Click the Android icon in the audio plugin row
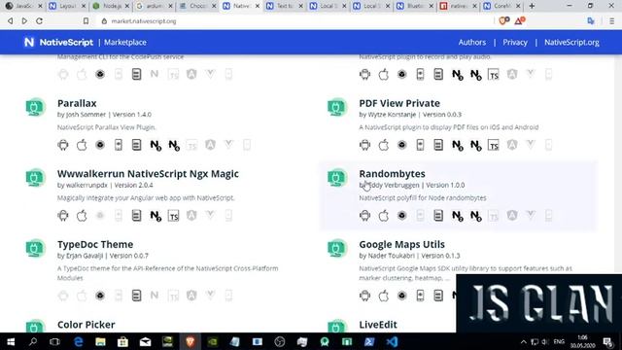622x350 pixels. tap(365, 74)
